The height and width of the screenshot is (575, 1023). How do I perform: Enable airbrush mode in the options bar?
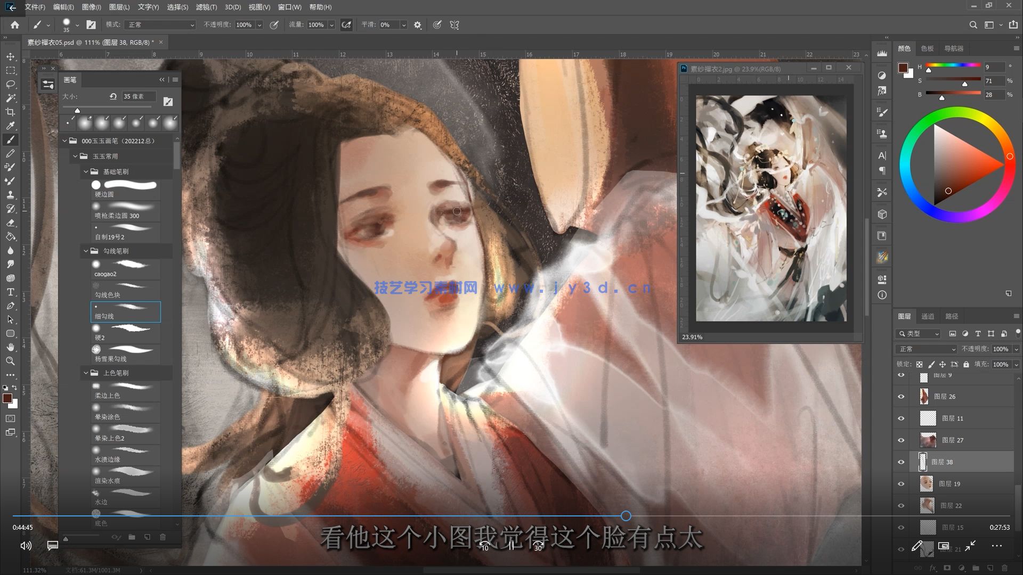pos(346,24)
